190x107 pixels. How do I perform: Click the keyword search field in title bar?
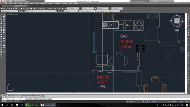click(x=140, y=1)
